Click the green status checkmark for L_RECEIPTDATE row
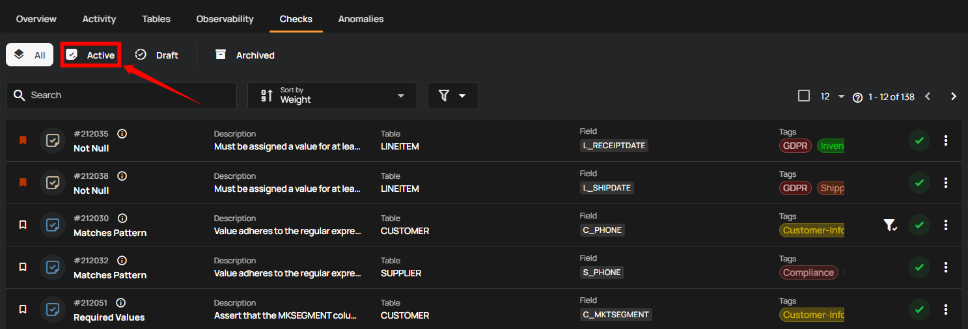 919,140
